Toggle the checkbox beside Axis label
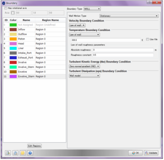 coord(13,13)
